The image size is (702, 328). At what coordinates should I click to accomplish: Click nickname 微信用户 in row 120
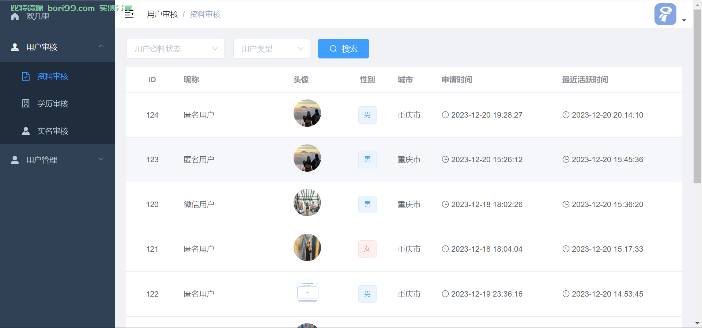199,205
